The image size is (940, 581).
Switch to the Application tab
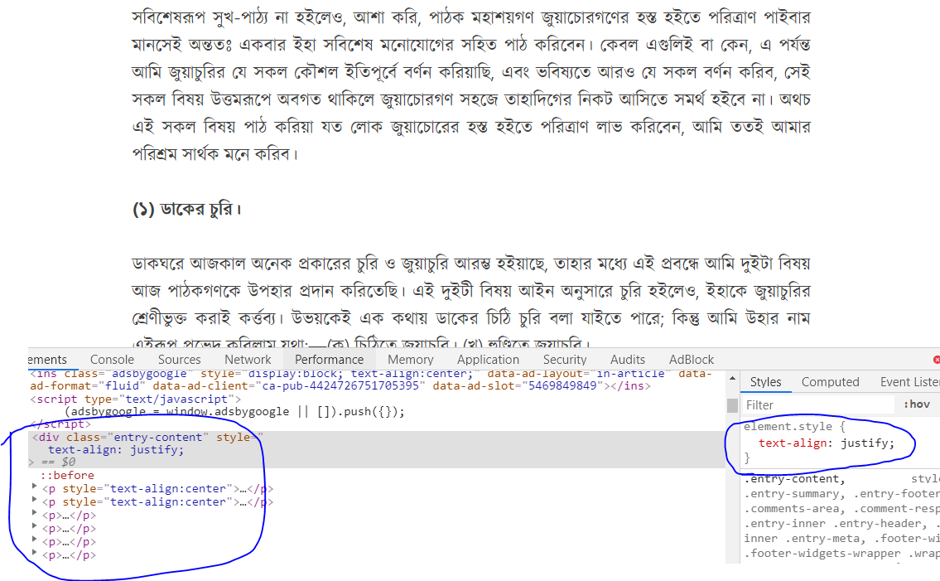488,360
